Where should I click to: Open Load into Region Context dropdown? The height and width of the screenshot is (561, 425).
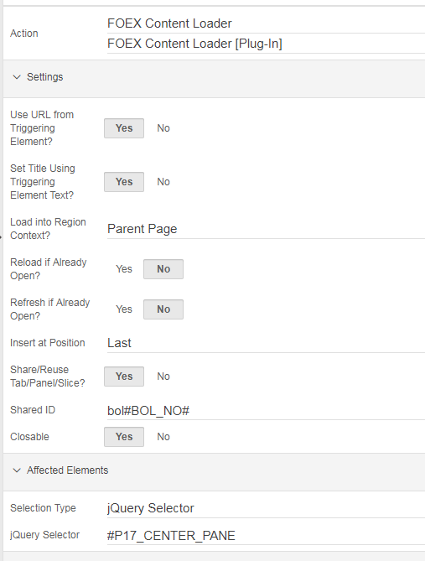[266, 229]
